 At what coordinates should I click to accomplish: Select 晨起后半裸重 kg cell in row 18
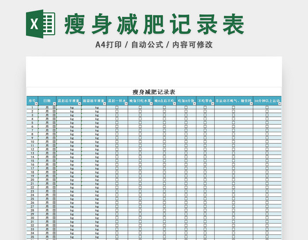pos(69,172)
